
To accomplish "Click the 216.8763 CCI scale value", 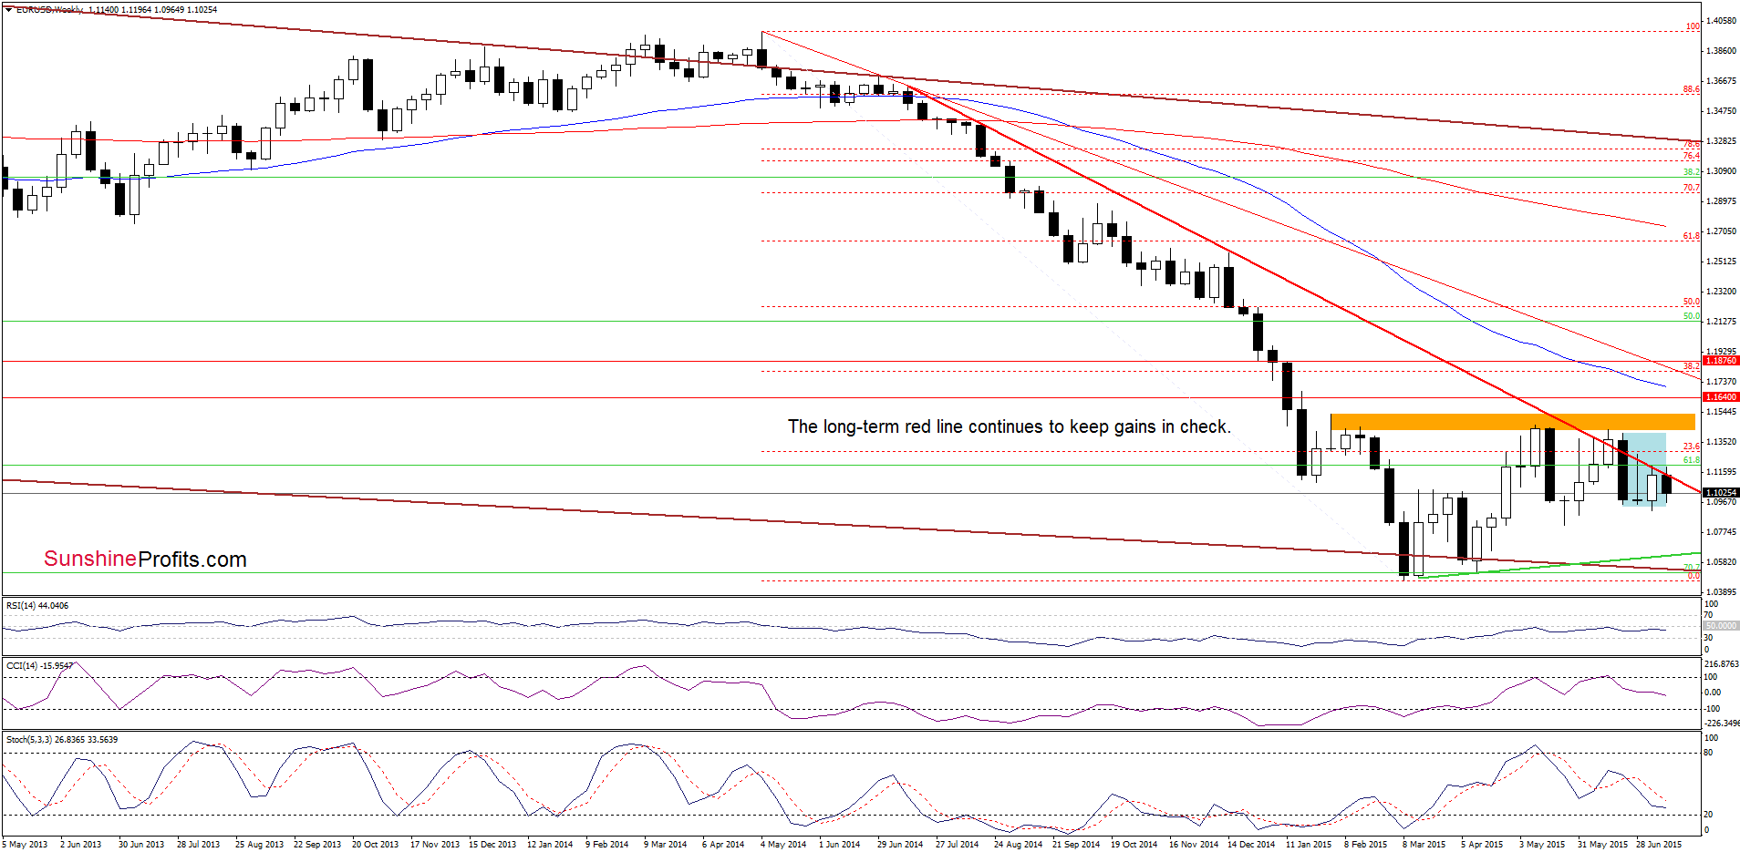I will (1722, 664).
